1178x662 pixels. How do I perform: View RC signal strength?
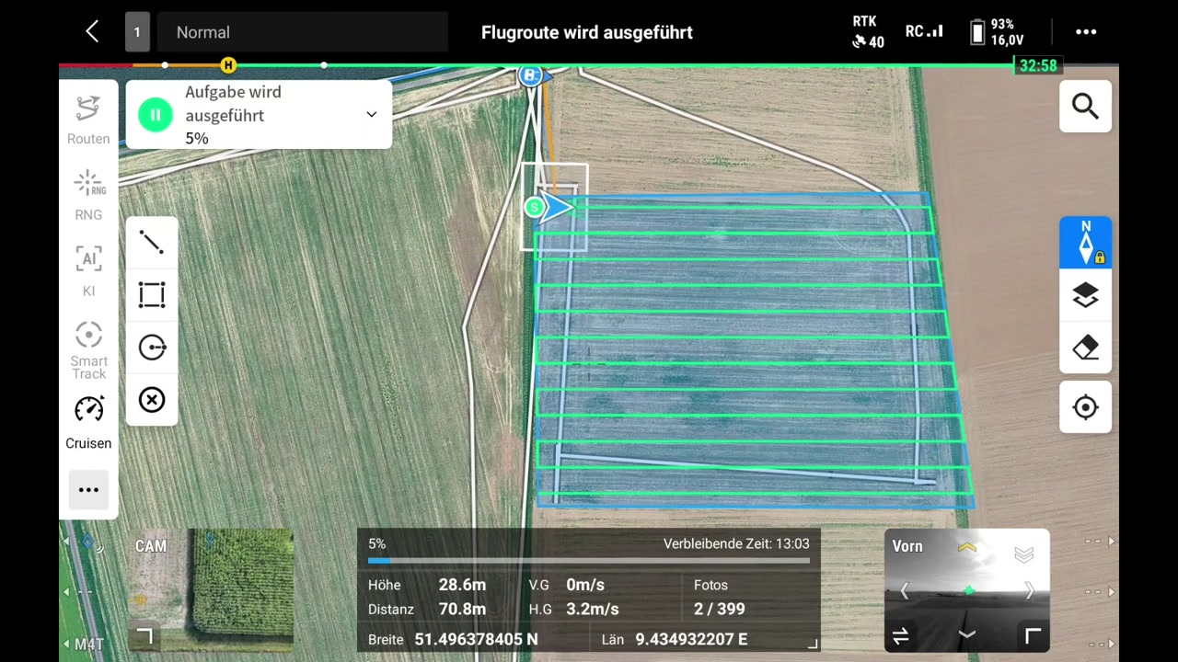click(x=924, y=31)
